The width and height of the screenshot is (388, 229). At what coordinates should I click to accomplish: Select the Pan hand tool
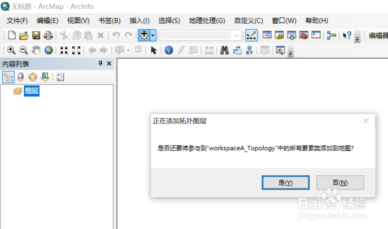(x=36, y=50)
